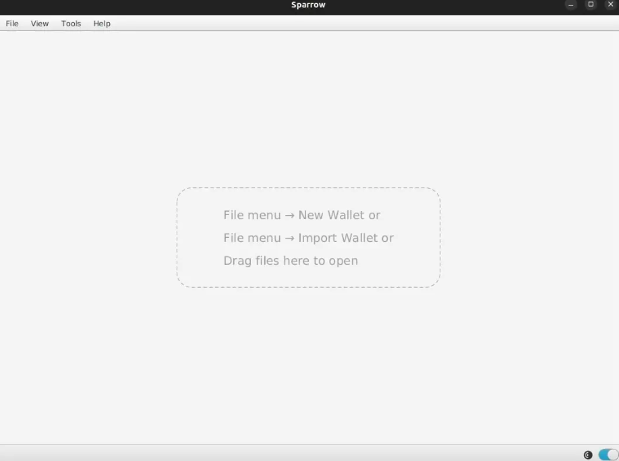Click the arrow symbol before Import Wallet
Image resolution: width=619 pixels, height=461 pixels.
click(x=290, y=239)
